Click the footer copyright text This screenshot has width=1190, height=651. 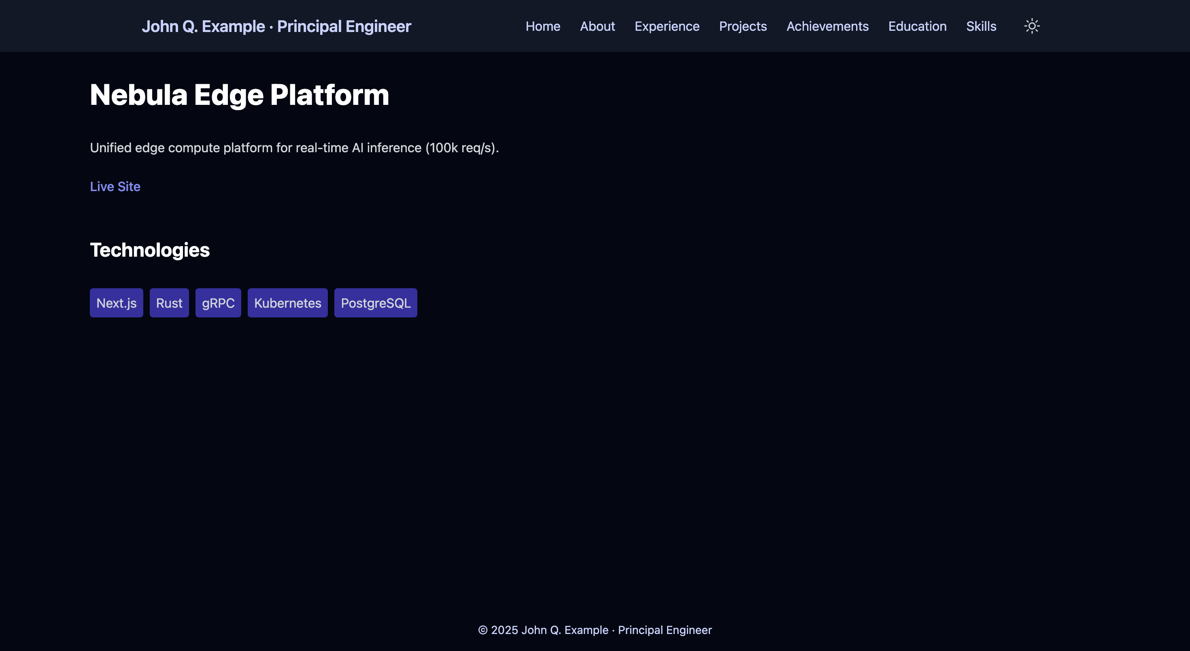coord(595,630)
